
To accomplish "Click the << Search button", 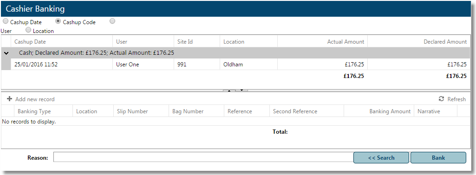I will [381, 158].
